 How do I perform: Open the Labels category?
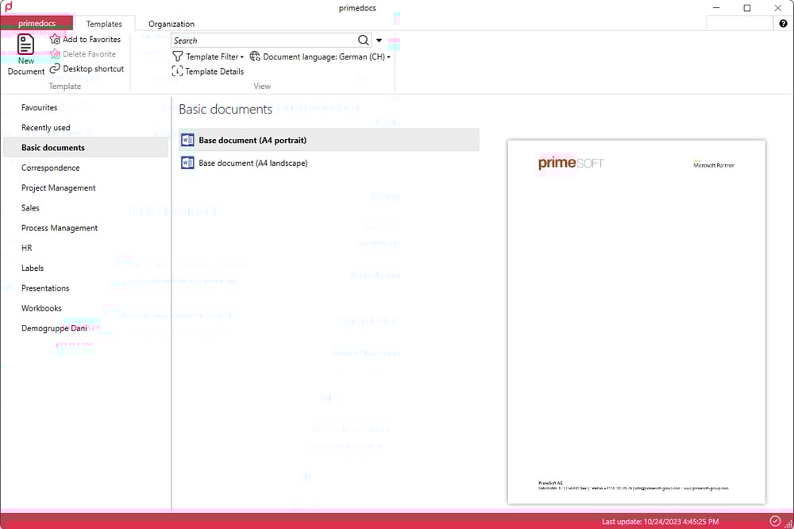point(86,268)
